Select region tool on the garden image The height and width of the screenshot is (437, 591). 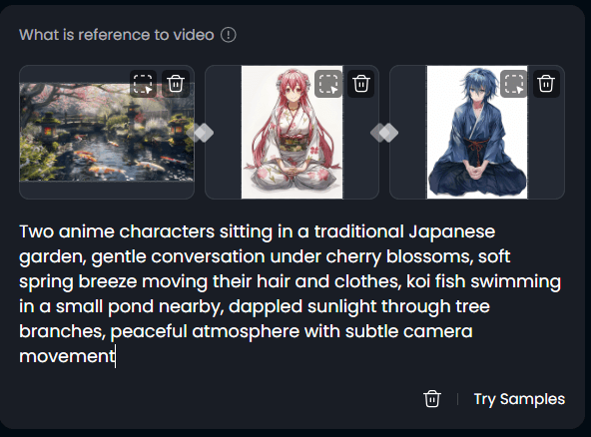(143, 84)
